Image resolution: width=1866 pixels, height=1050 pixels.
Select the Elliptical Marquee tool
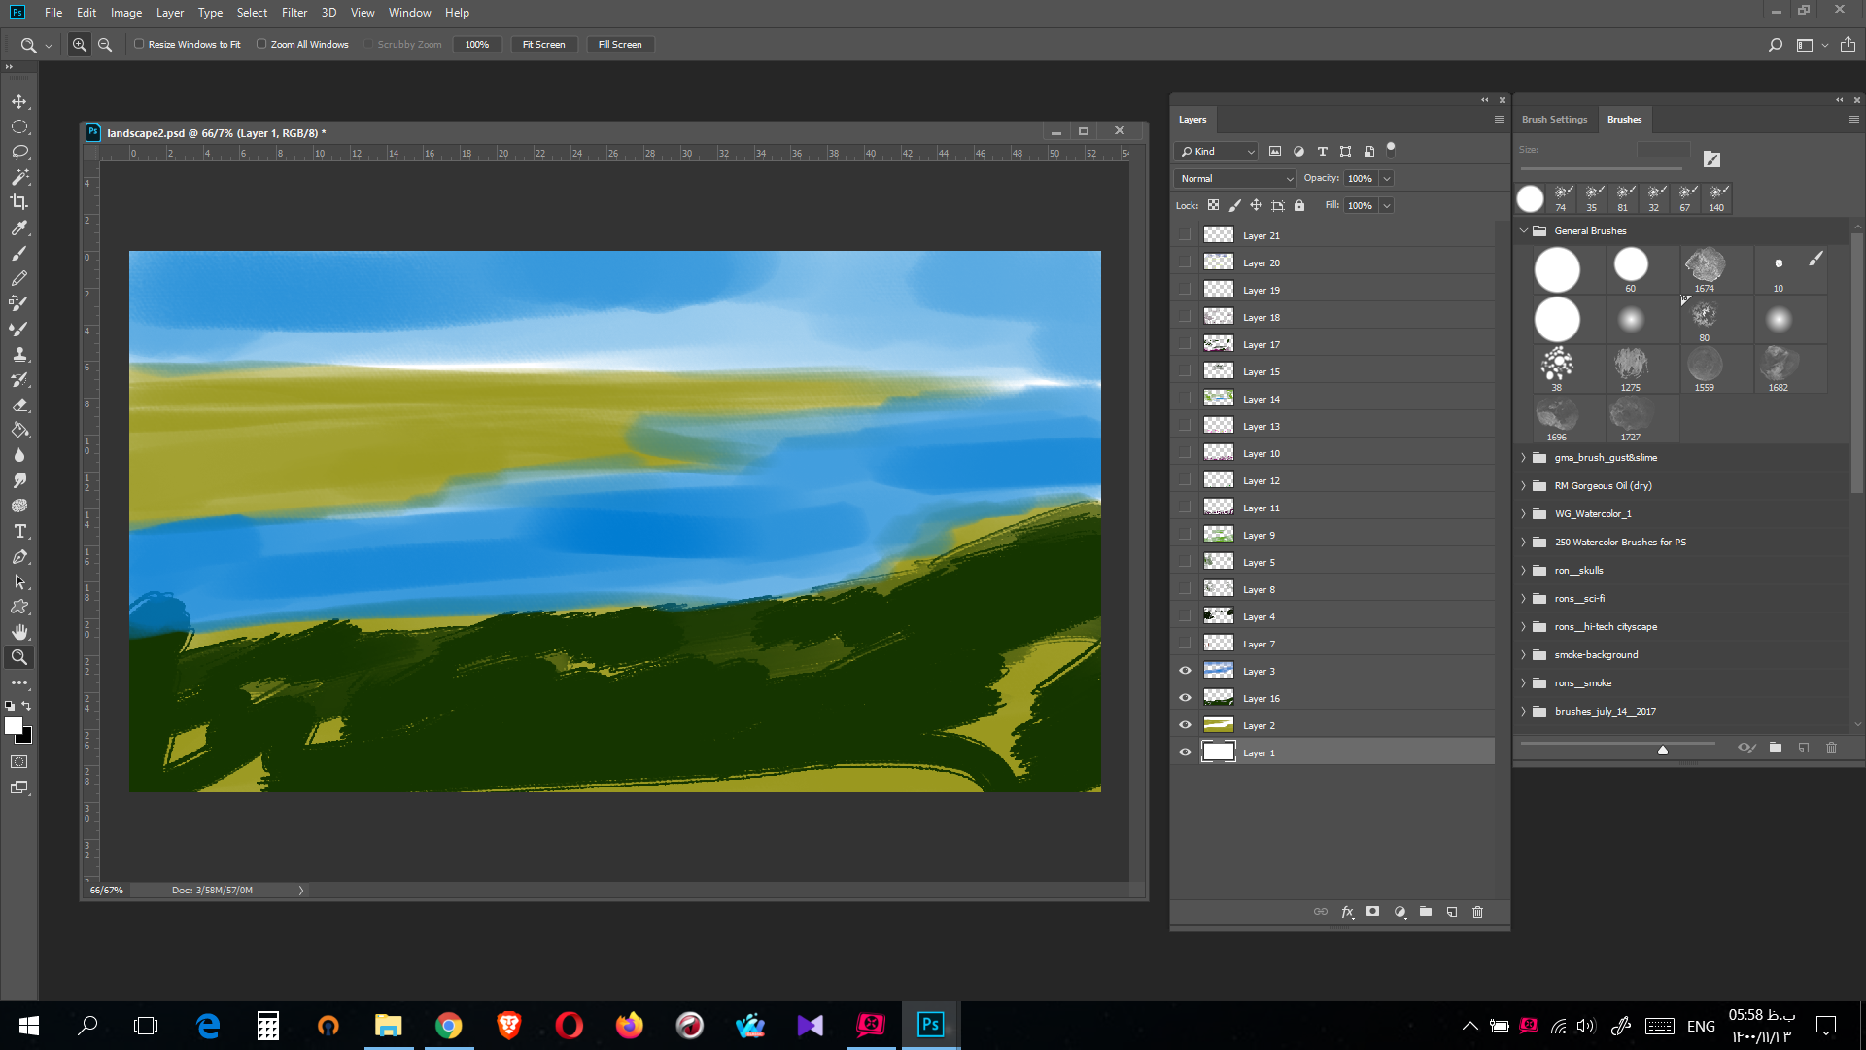tap(19, 127)
